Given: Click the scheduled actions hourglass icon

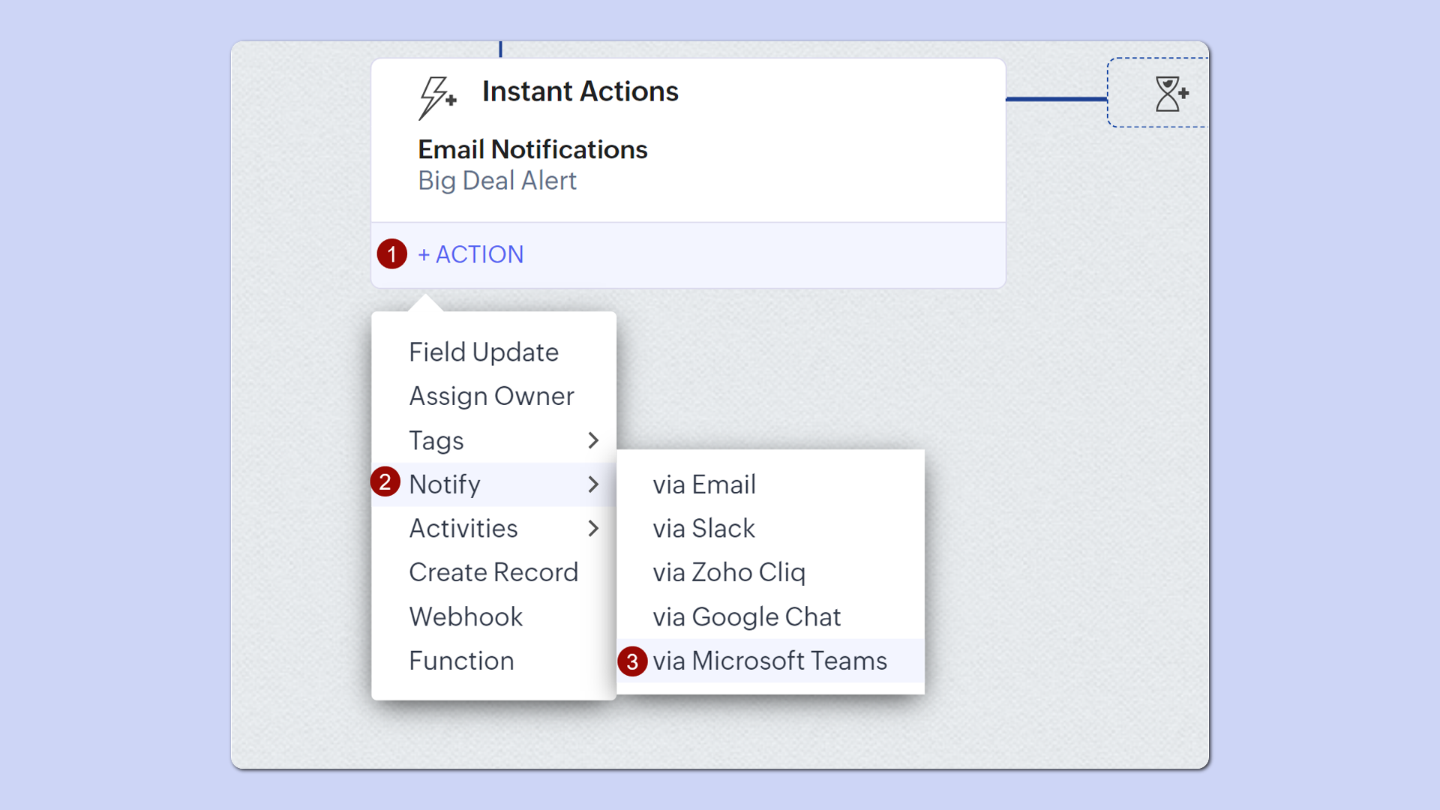Looking at the screenshot, I should click(1171, 94).
